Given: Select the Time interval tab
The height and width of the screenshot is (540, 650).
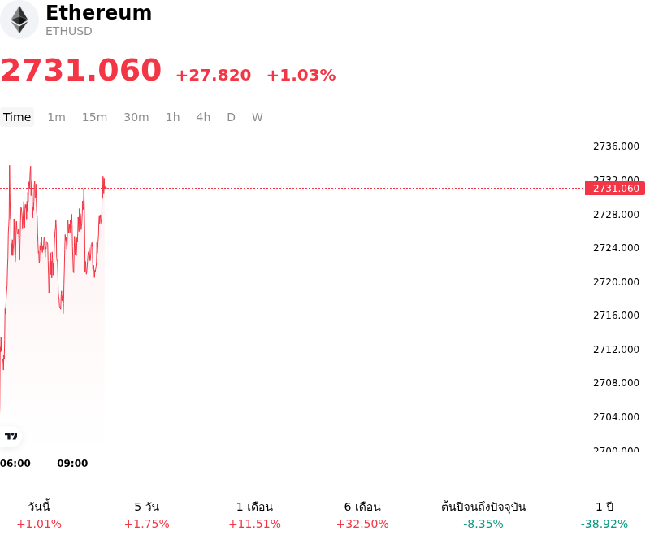Looking at the screenshot, I should [x=17, y=117].
